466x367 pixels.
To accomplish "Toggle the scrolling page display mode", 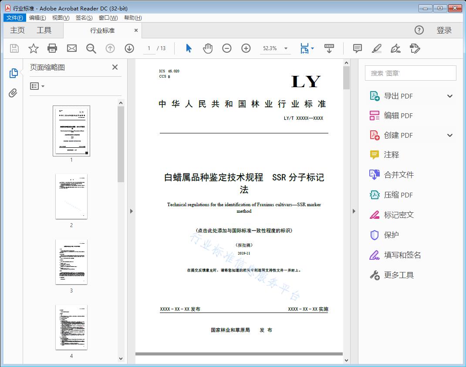I will pyautogui.click(x=329, y=48).
